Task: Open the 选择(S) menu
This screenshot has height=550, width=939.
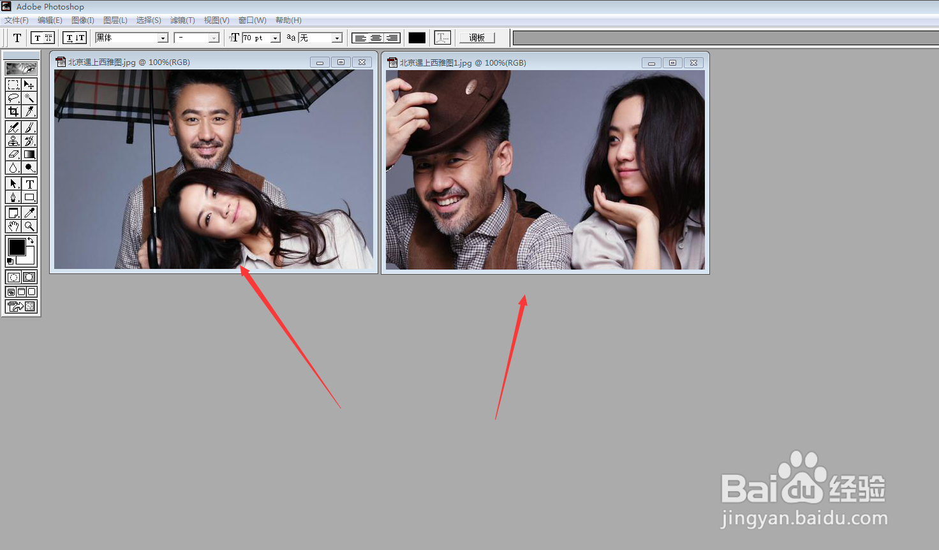Action: [149, 20]
